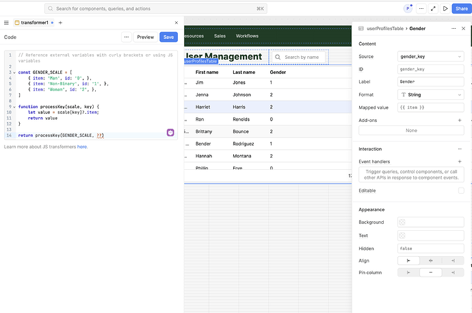The image size is (472, 313).
Task: Click the Last name column header
Action: click(244, 72)
